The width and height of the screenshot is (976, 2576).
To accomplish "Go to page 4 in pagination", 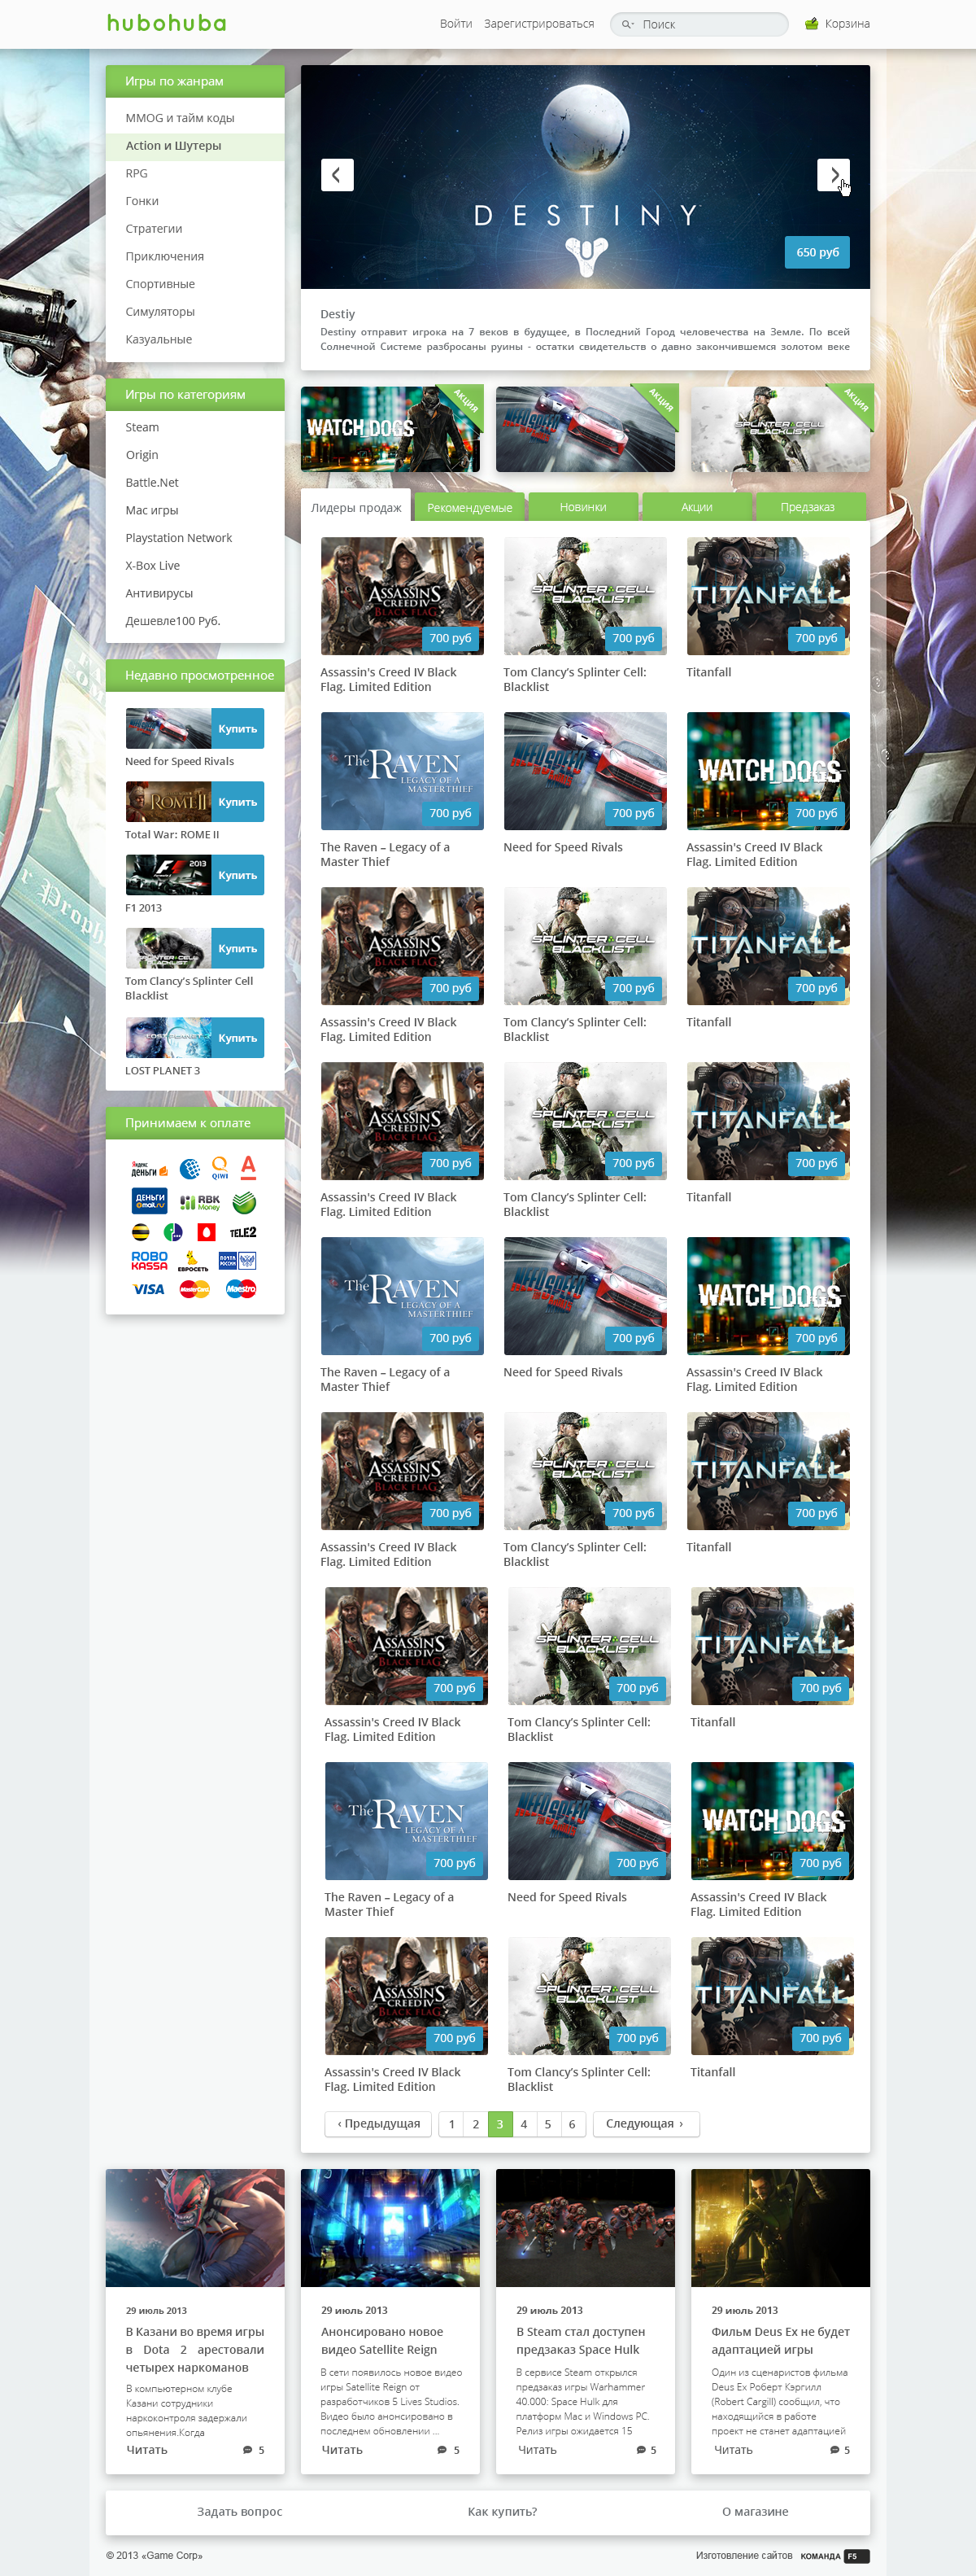I will (x=524, y=2124).
